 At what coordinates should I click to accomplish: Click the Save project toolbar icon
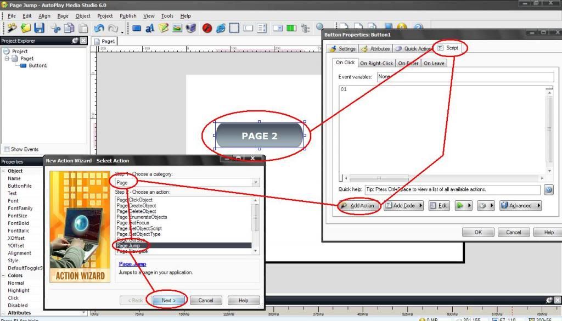(39, 28)
